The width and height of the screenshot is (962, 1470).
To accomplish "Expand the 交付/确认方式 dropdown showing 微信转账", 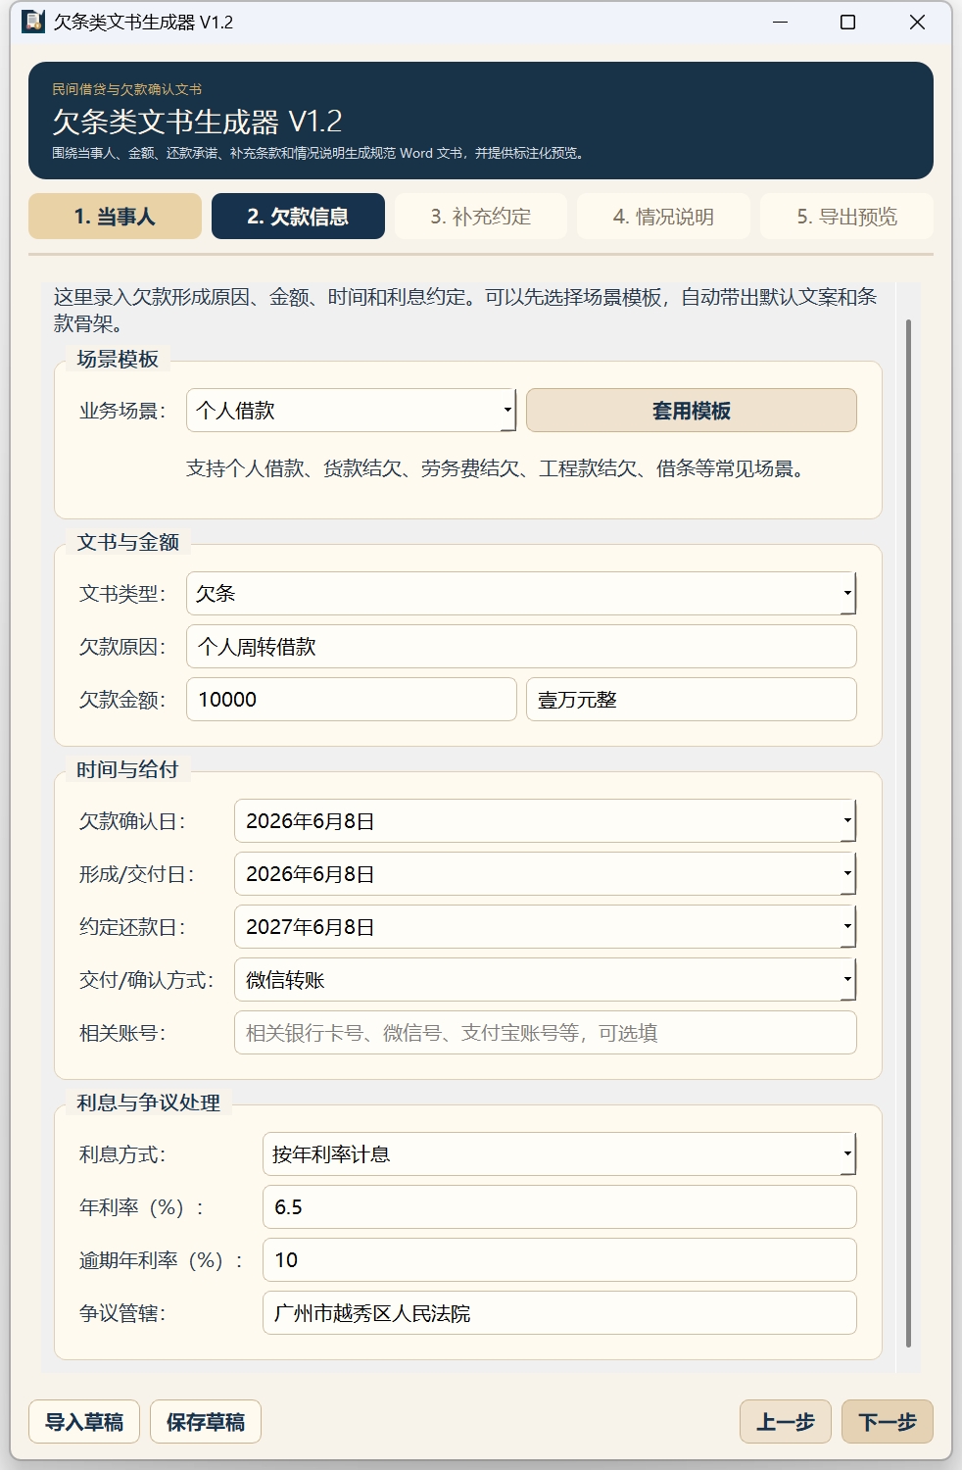I will 545,980.
